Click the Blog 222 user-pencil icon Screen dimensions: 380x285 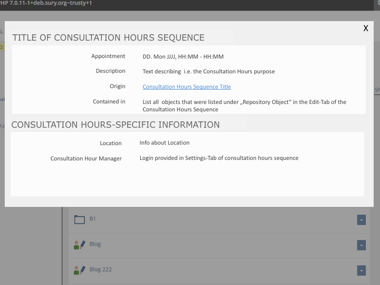[80, 270]
